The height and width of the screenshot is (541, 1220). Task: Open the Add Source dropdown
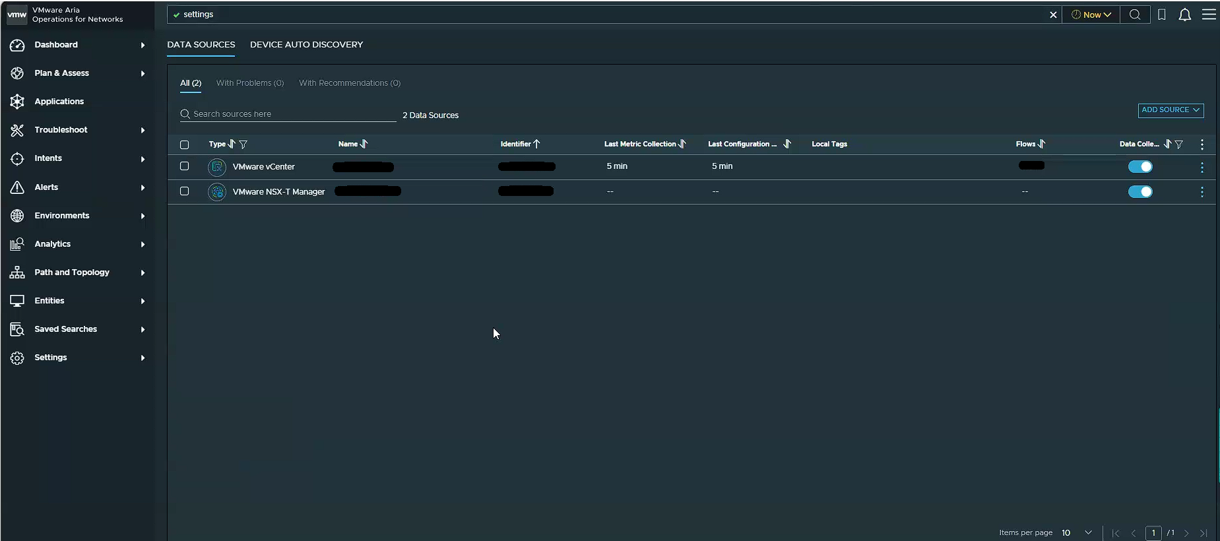pyautogui.click(x=1171, y=110)
